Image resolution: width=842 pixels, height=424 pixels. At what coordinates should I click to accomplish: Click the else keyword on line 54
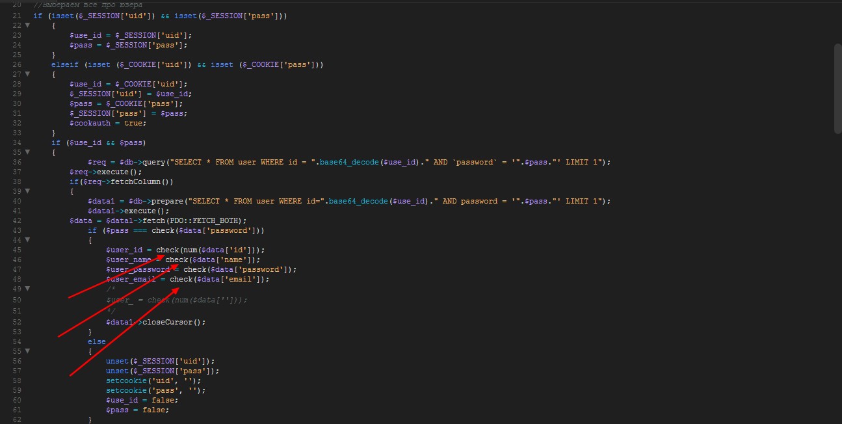pos(96,341)
